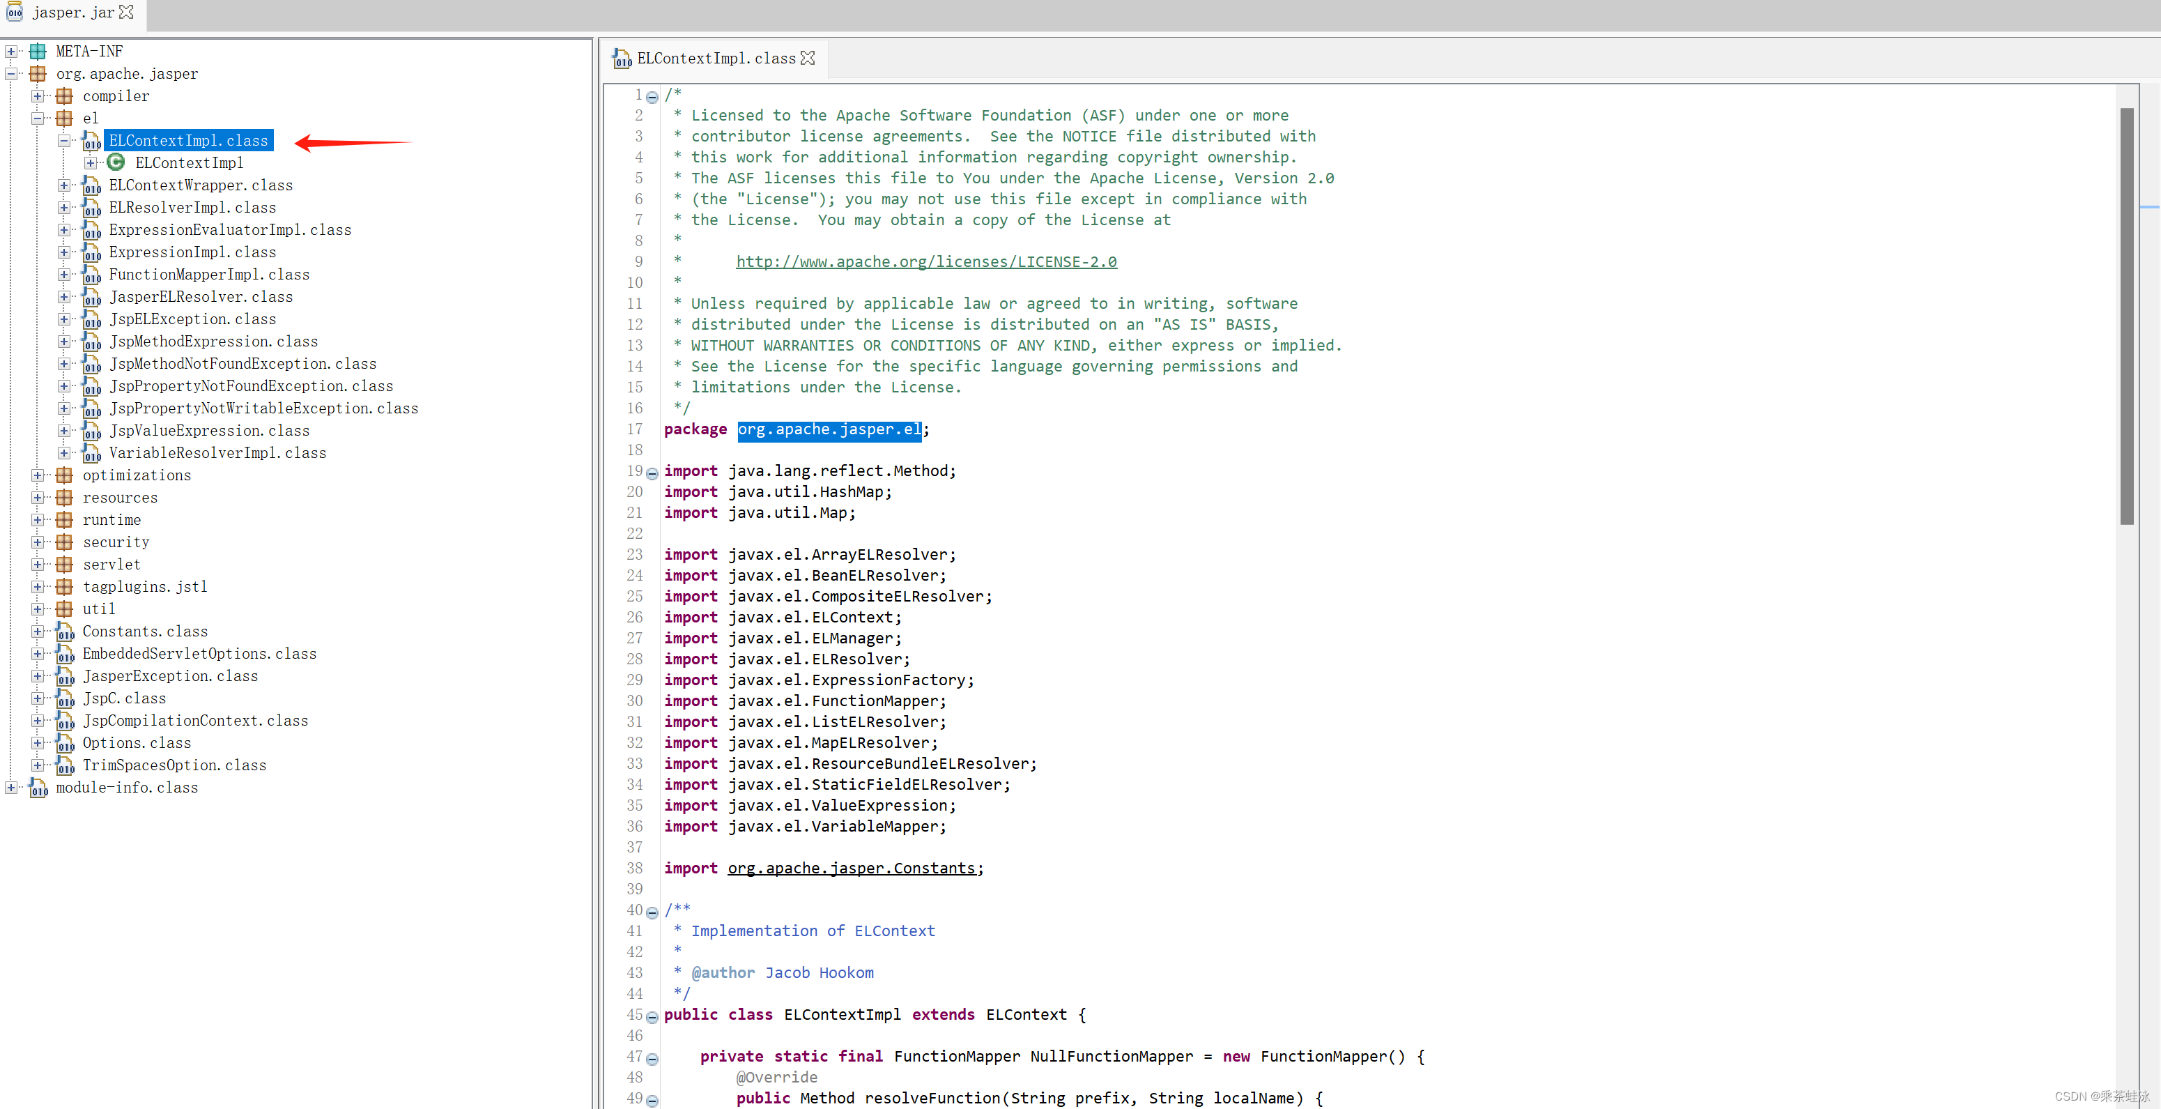Fold the ELContextImpl class body at line 45
The image size is (2161, 1109).
coord(652,1018)
